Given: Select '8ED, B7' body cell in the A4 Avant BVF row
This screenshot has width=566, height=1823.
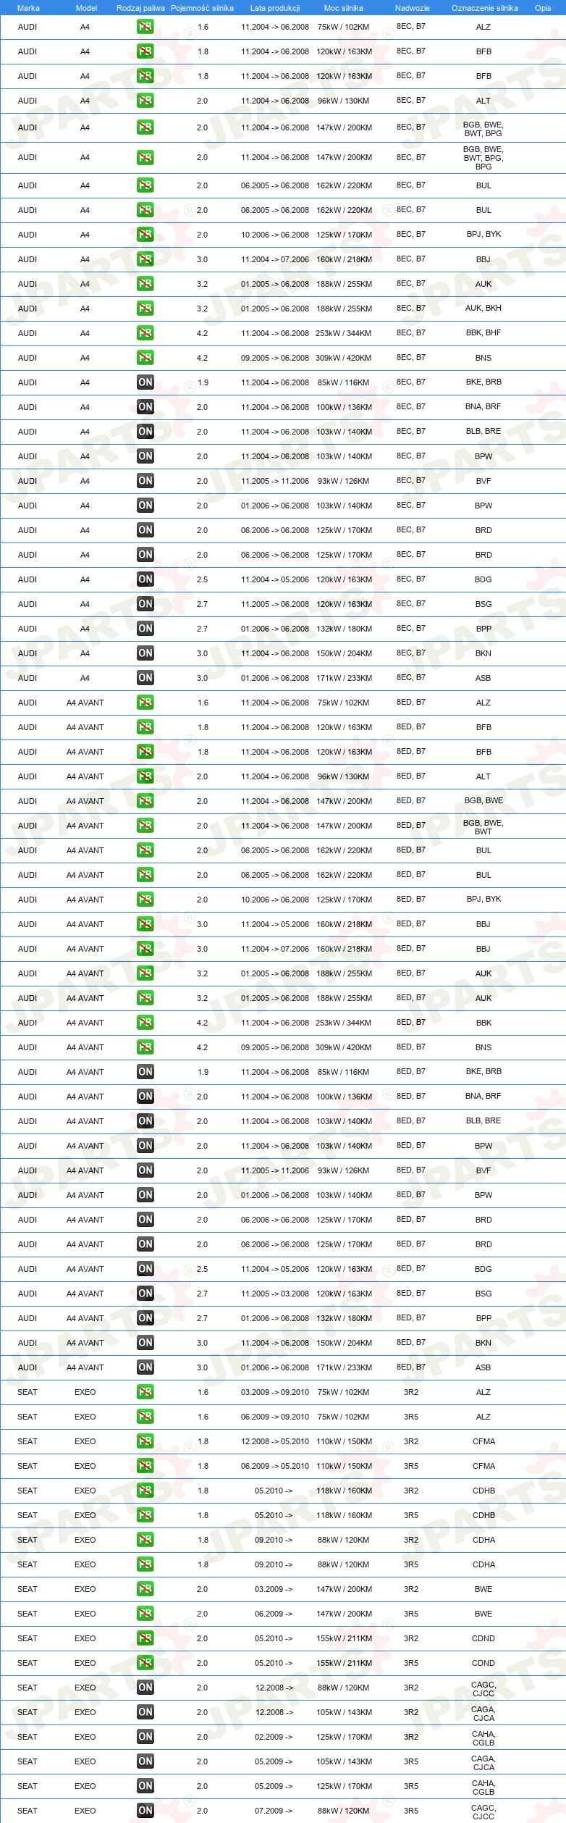Looking at the screenshot, I should click(x=411, y=1170).
